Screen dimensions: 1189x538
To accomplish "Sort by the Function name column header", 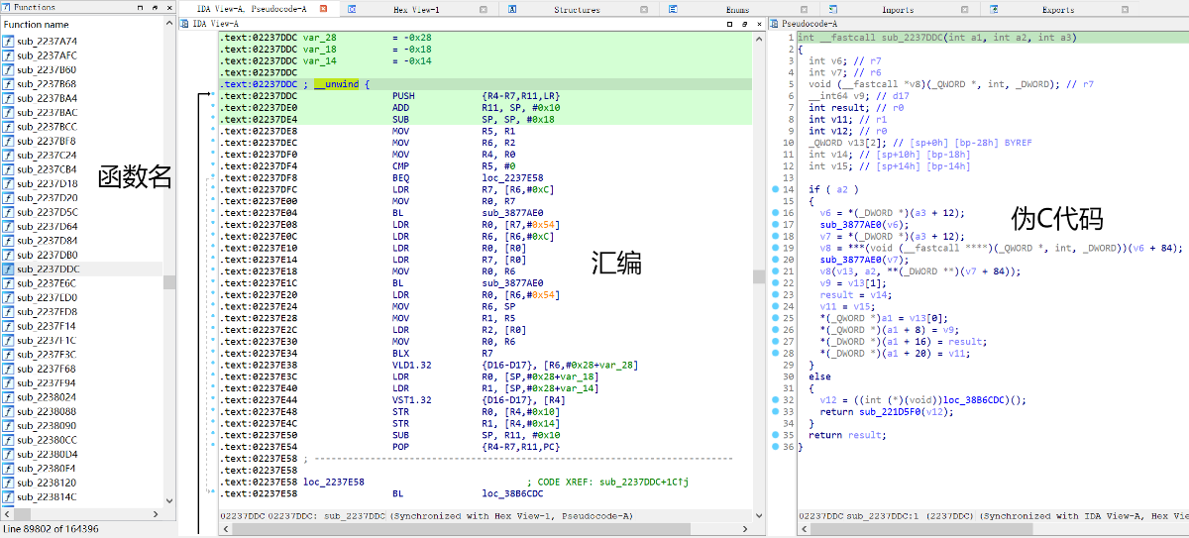I will (82, 24).
